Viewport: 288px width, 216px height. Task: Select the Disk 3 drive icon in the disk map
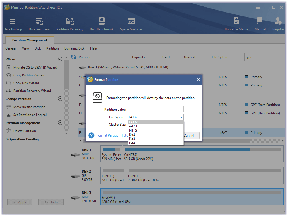tap(75, 198)
